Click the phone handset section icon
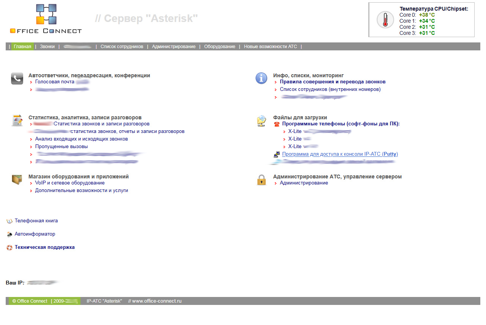486x325 pixels. click(17, 78)
